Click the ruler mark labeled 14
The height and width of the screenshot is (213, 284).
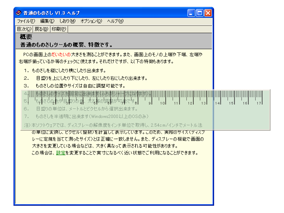point(218,103)
